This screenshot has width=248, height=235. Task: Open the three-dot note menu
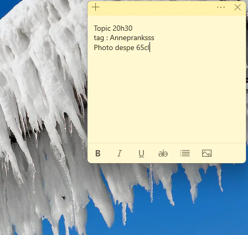pos(221,7)
